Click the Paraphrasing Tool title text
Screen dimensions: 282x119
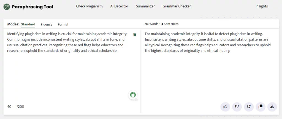[32, 7]
